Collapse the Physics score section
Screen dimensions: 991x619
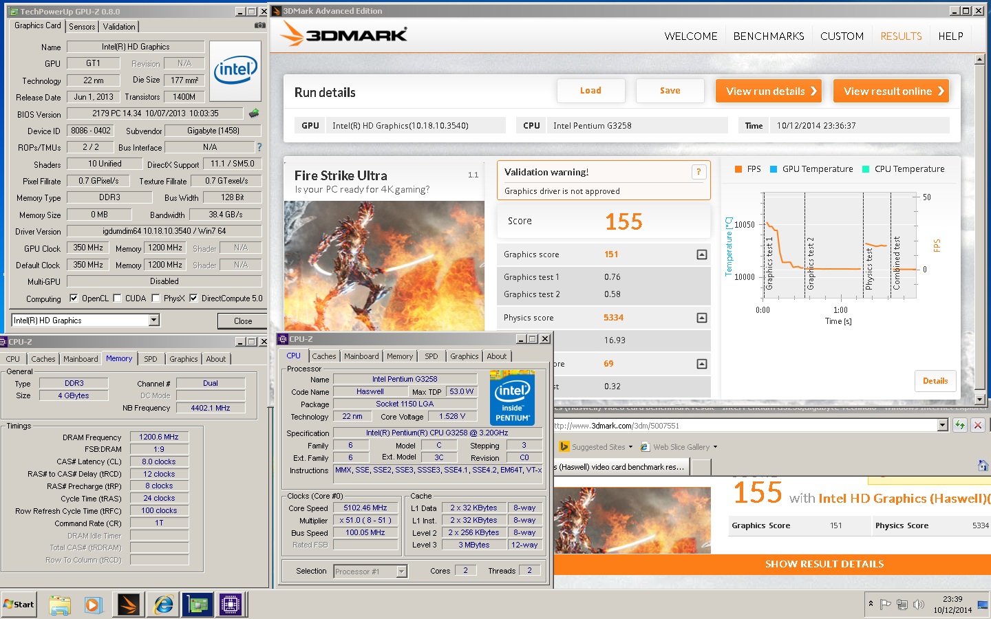tap(701, 318)
